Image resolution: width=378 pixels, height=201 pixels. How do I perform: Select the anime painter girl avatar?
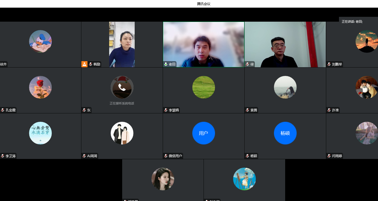coord(244,179)
